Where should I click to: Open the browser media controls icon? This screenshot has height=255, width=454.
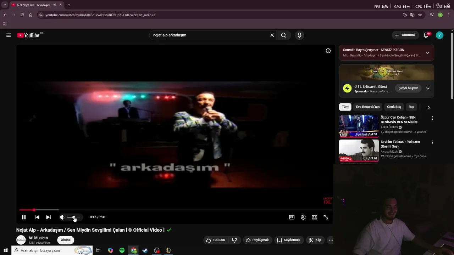(432, 15)
